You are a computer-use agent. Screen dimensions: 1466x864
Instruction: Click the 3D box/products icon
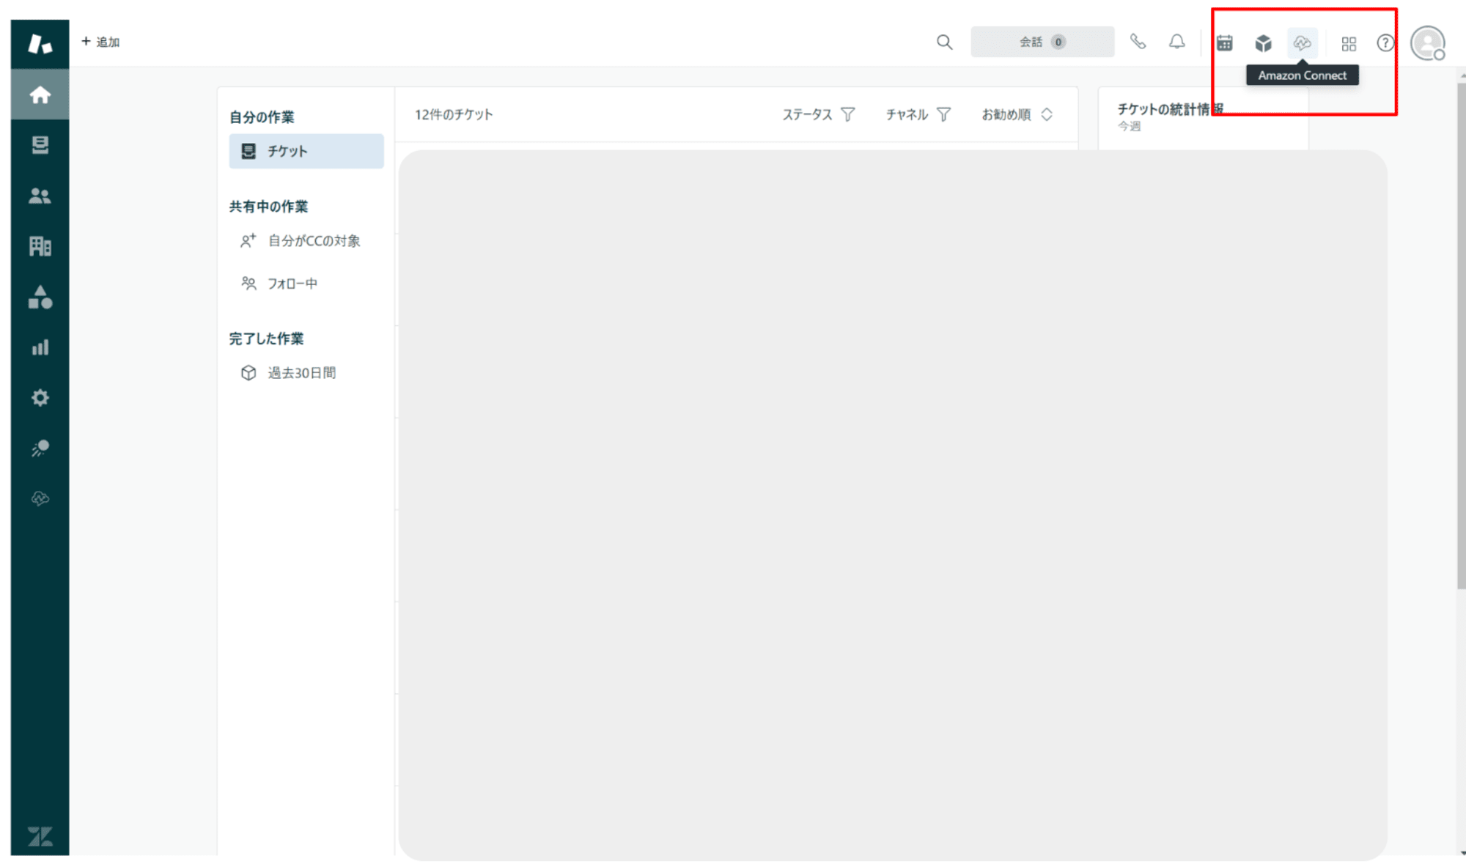point(1264,43)
